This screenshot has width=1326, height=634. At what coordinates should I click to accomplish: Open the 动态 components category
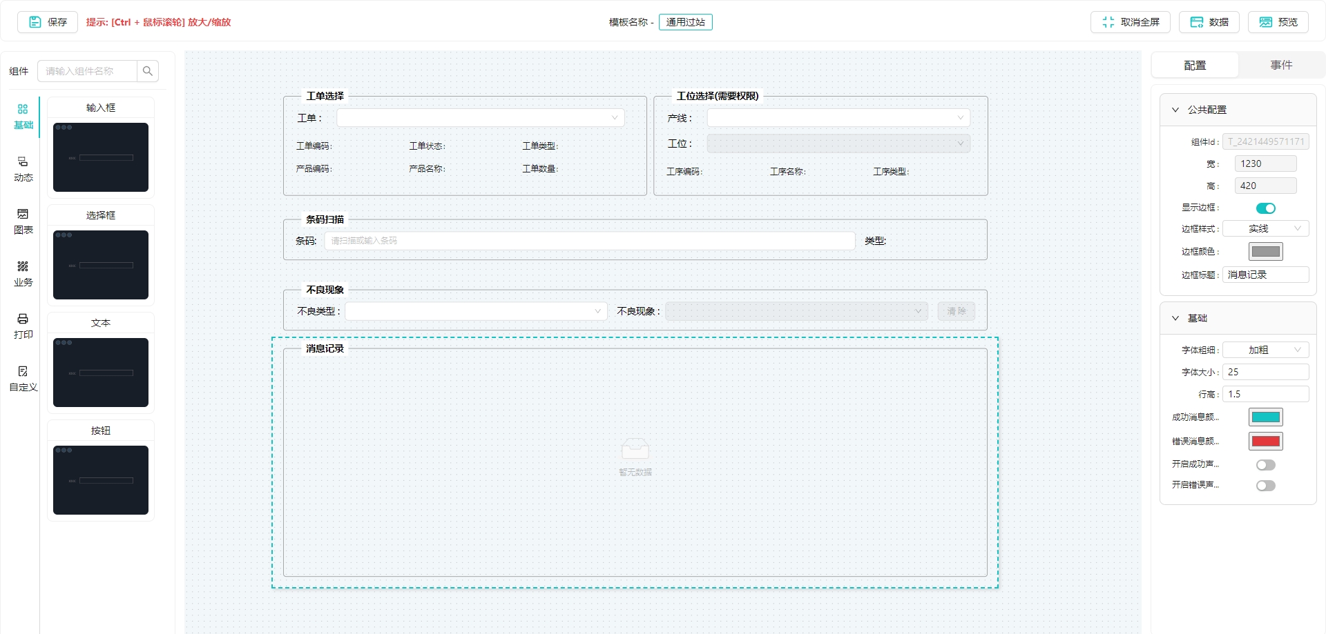(23, 168)
